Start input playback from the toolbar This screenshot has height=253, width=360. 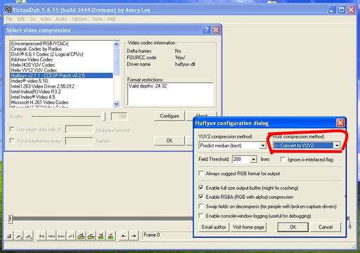19,235
